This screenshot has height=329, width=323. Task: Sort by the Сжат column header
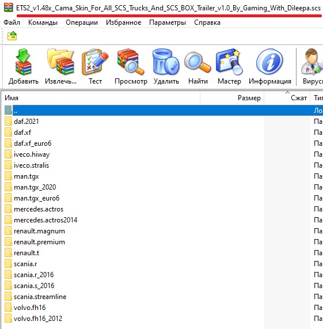[287, 98]
